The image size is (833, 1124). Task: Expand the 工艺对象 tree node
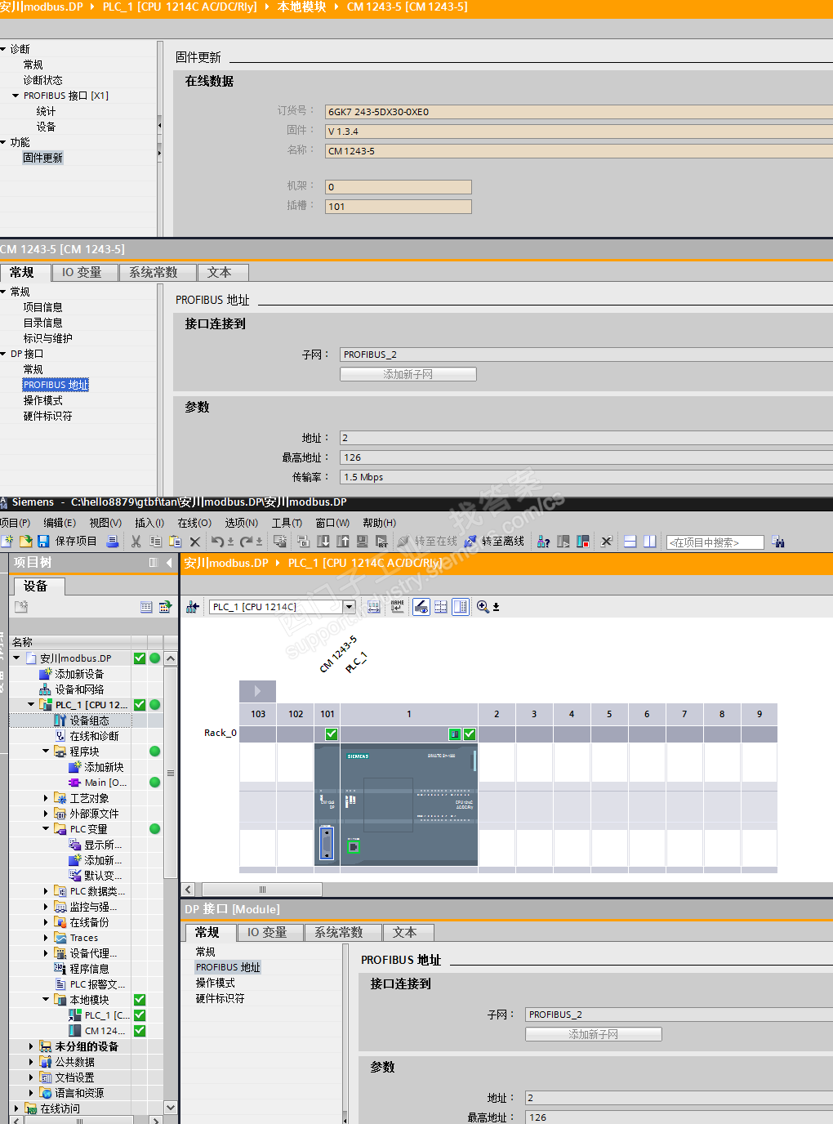[46, 798]
